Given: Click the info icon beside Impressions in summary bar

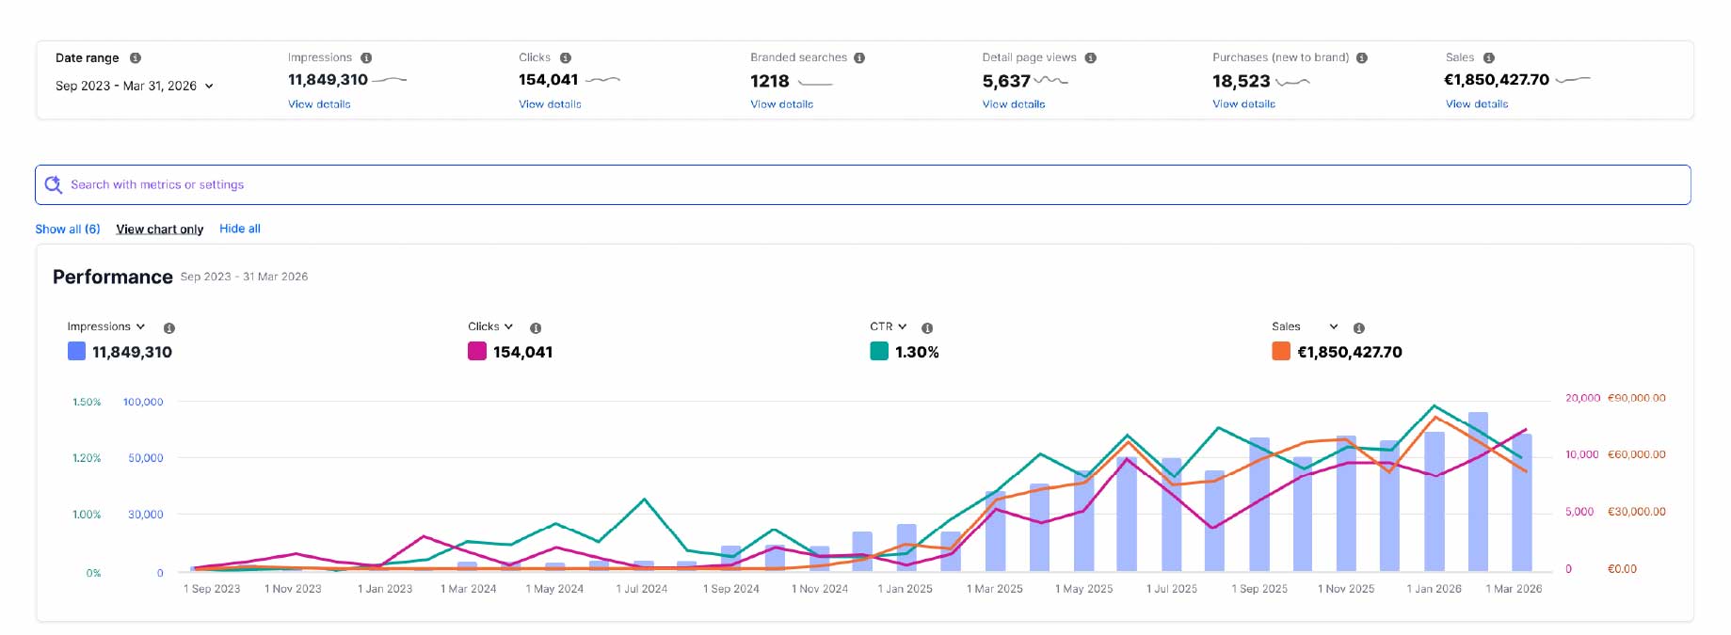Looking at the screenshot, I should point(366,58).
